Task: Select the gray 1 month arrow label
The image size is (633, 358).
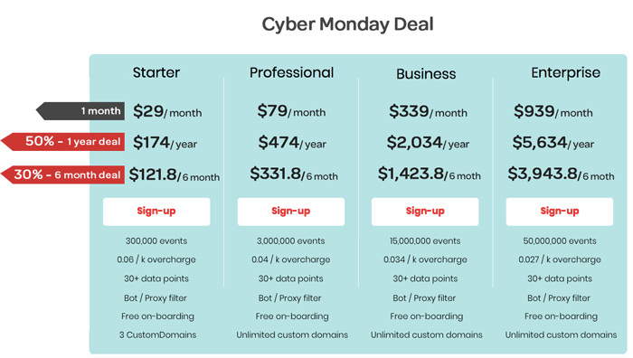Action: (x=80, y=111)
